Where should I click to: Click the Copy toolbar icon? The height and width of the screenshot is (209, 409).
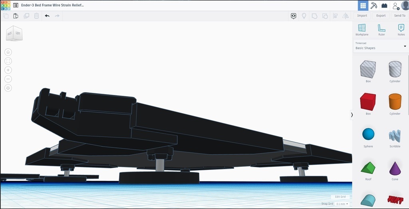6,16
